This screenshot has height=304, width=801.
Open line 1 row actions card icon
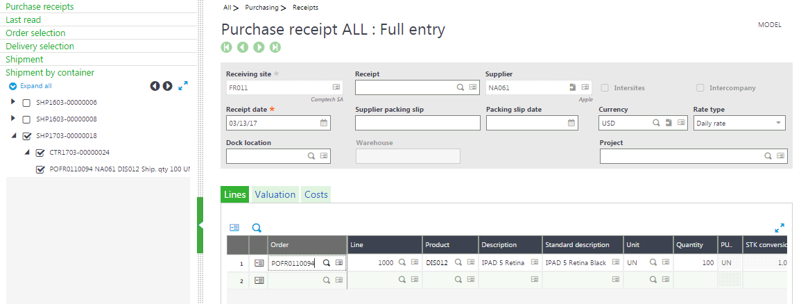[x=259, y=263]
